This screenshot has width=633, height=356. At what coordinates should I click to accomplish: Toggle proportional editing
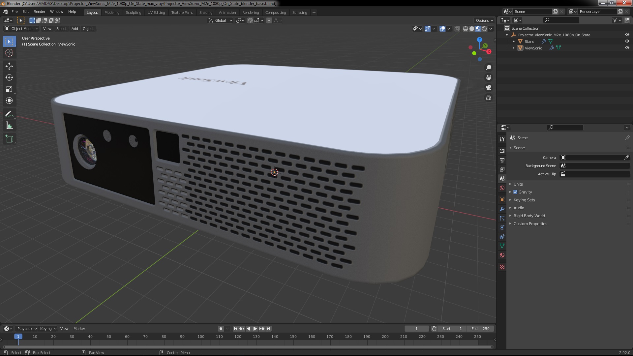pyautogui.click(x=269, y=20)
